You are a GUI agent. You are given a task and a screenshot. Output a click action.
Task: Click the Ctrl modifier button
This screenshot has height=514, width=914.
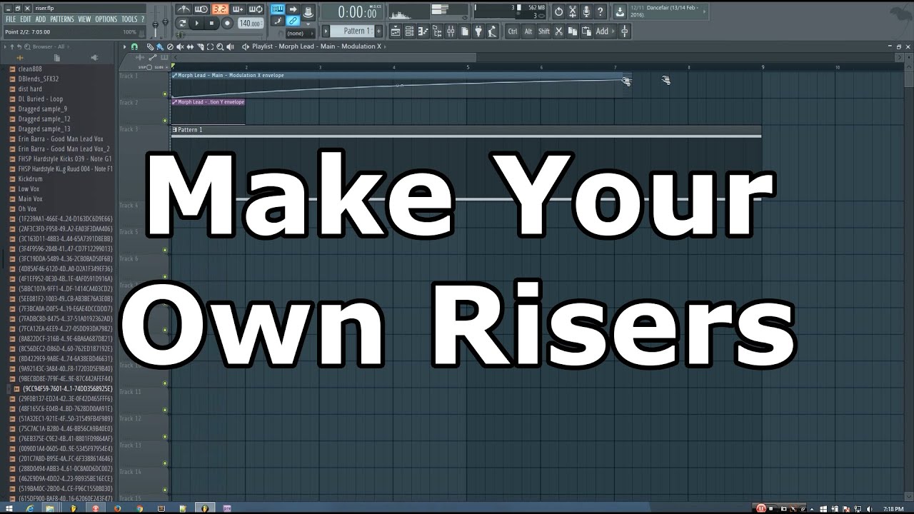[x=513, y=31]
